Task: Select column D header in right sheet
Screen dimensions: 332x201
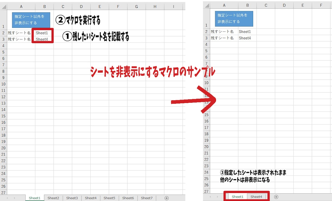Action: tap(284, 5)
